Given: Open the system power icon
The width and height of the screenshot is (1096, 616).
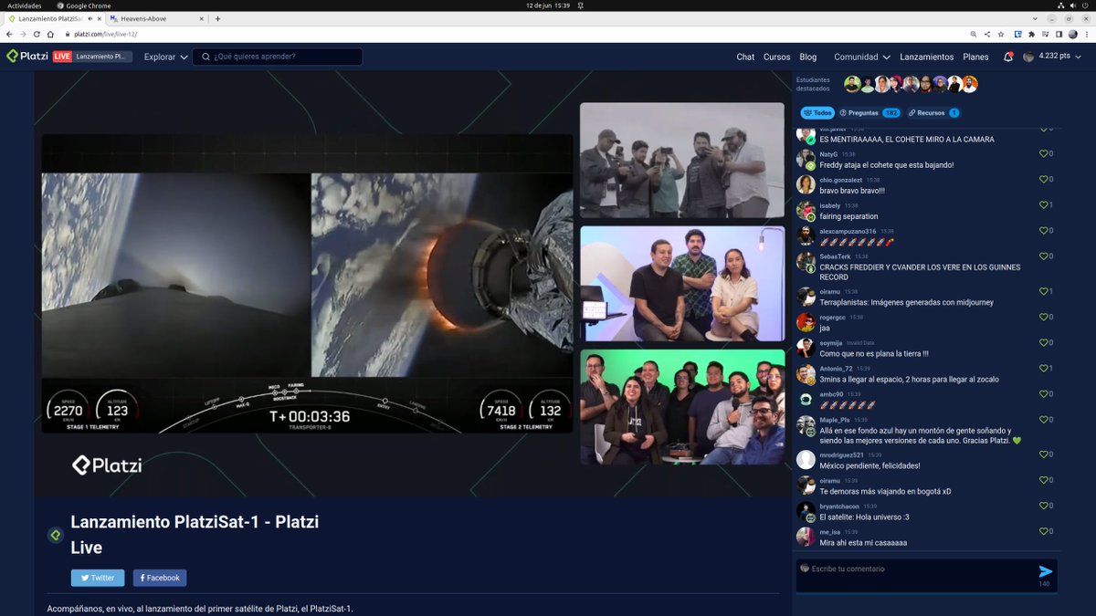Looking at the screenshot, I should tap(1084, 5).
